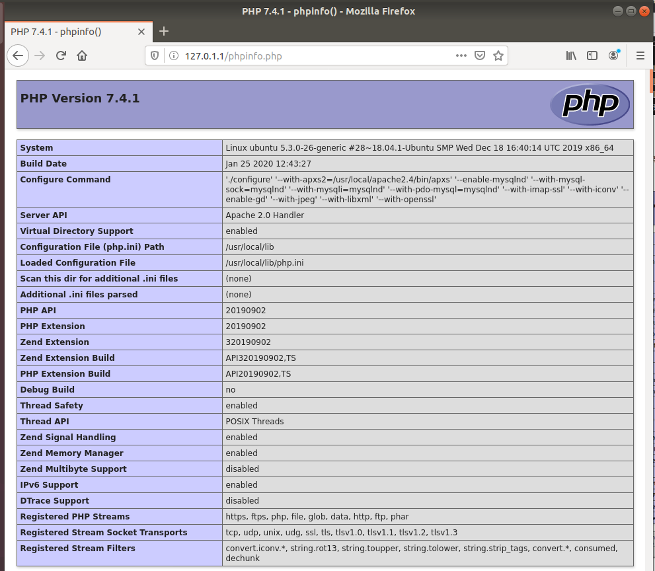Click the System row label

(37, 148)
